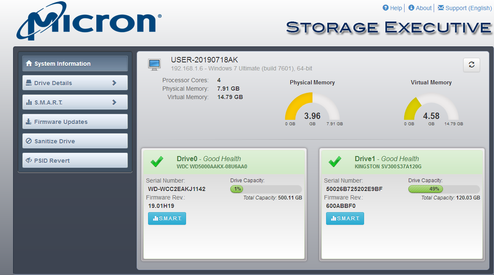Click serial number 50026B725202E9BF
The image size is (494, 275).
pyautogui.click(x=354, y=189)
